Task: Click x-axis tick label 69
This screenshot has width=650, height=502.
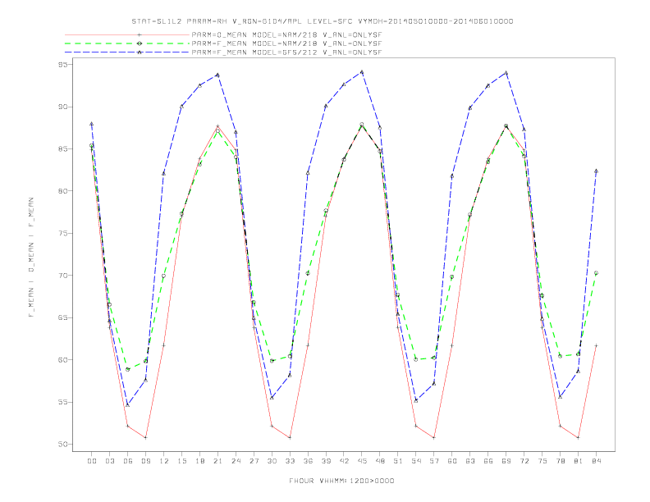Action: click(x=506, y=461)
